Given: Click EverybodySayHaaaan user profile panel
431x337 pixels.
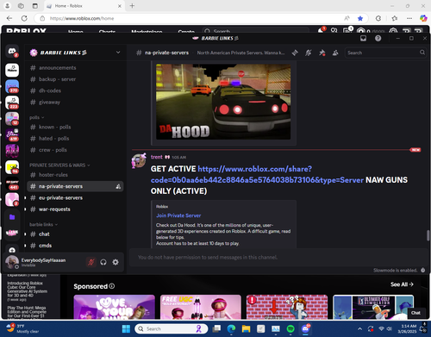Looking at the screenshot, I should click(x=45, y=262).
